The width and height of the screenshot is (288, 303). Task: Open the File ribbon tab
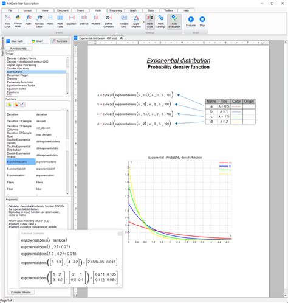(10, 10)
